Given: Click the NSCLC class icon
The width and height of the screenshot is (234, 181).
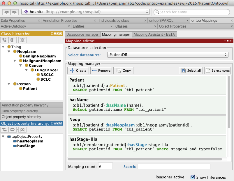Looking at the screenshot, I should tap(38, 75).
